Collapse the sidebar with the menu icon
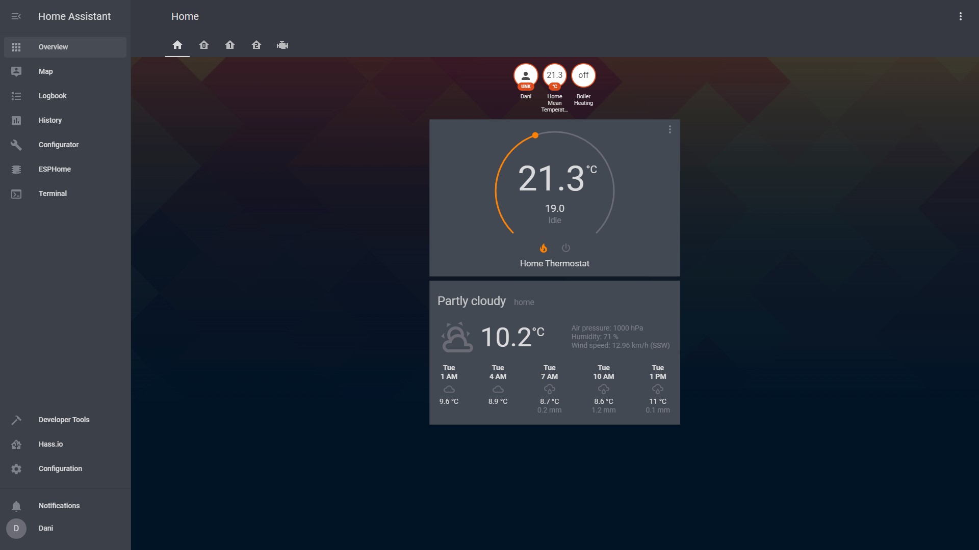The width and height of the screenshot is (979, 550). coord(16,16)
